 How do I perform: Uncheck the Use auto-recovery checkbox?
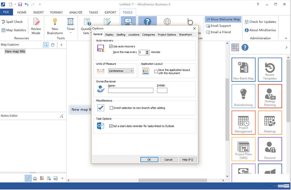(x=111, y=46)
